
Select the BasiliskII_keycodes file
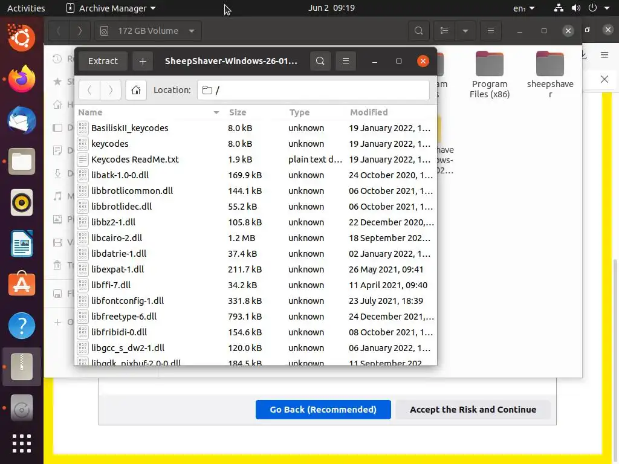[x=256, y=128]
